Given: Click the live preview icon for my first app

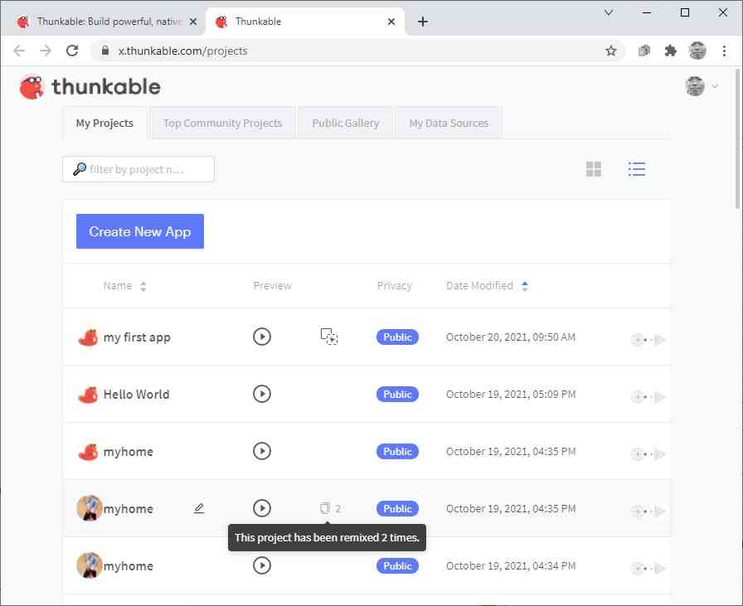Looking at the screenshot, I should click(x=329, y=337).
